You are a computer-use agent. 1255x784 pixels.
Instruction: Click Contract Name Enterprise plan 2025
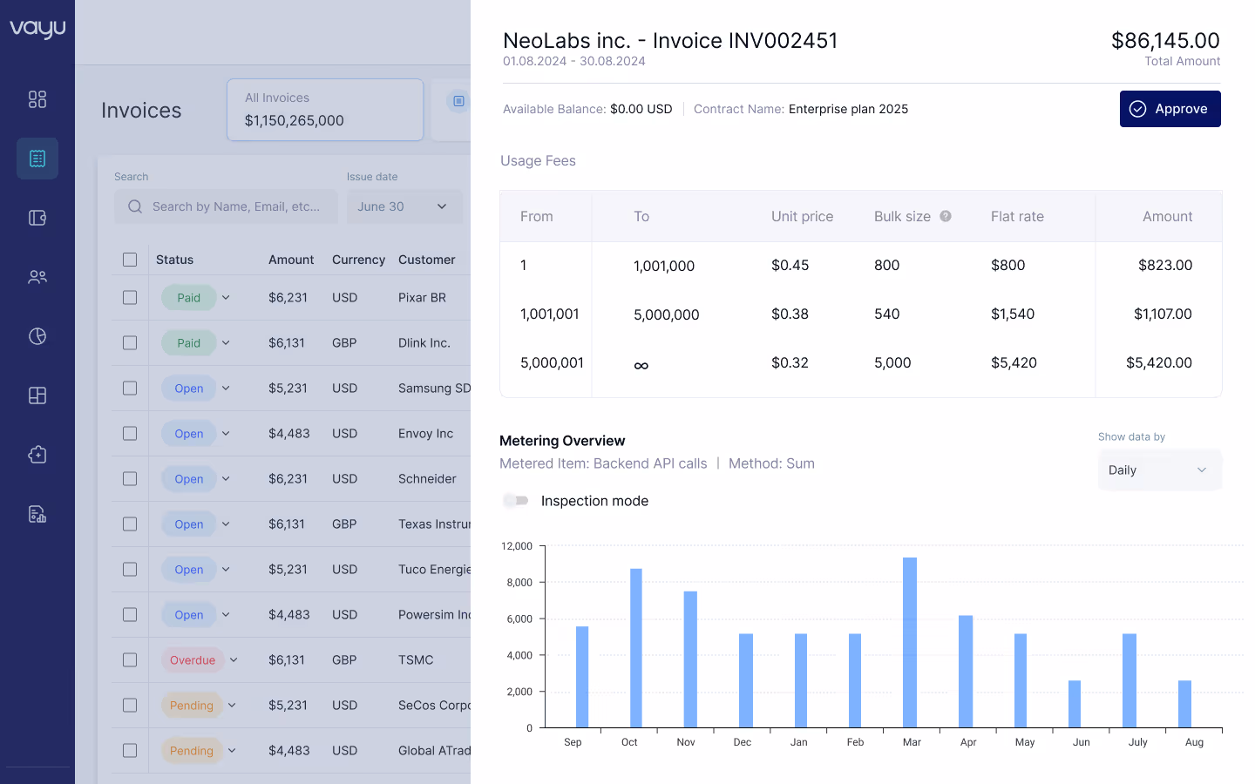[x=801, y=109]
